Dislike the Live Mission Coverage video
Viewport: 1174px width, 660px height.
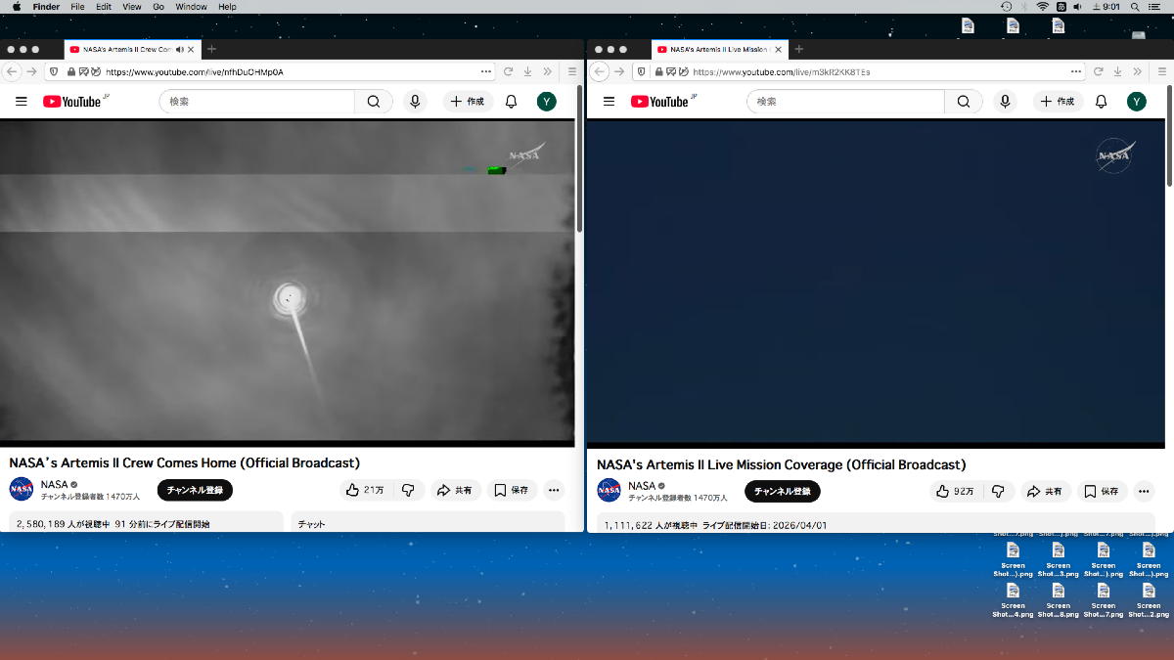point(998,491)
